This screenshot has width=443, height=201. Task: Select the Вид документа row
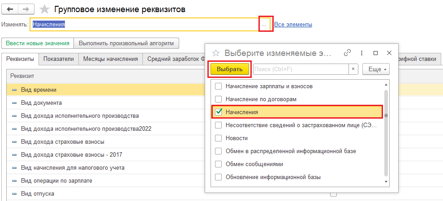(106, 103)
